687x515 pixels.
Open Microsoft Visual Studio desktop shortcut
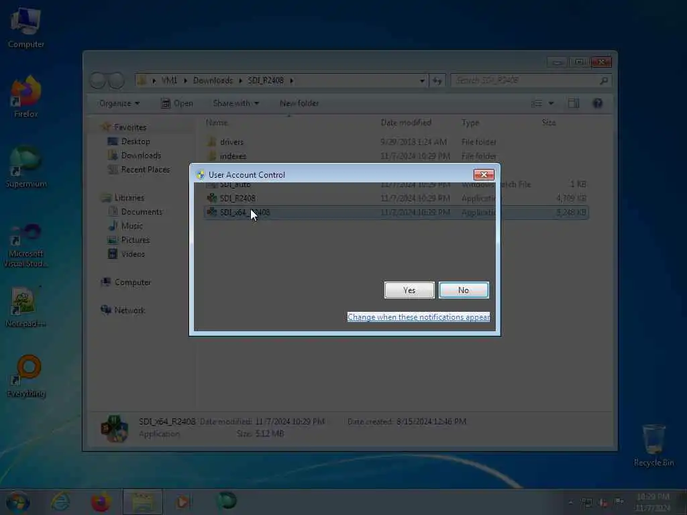click(x=26, y=245)
